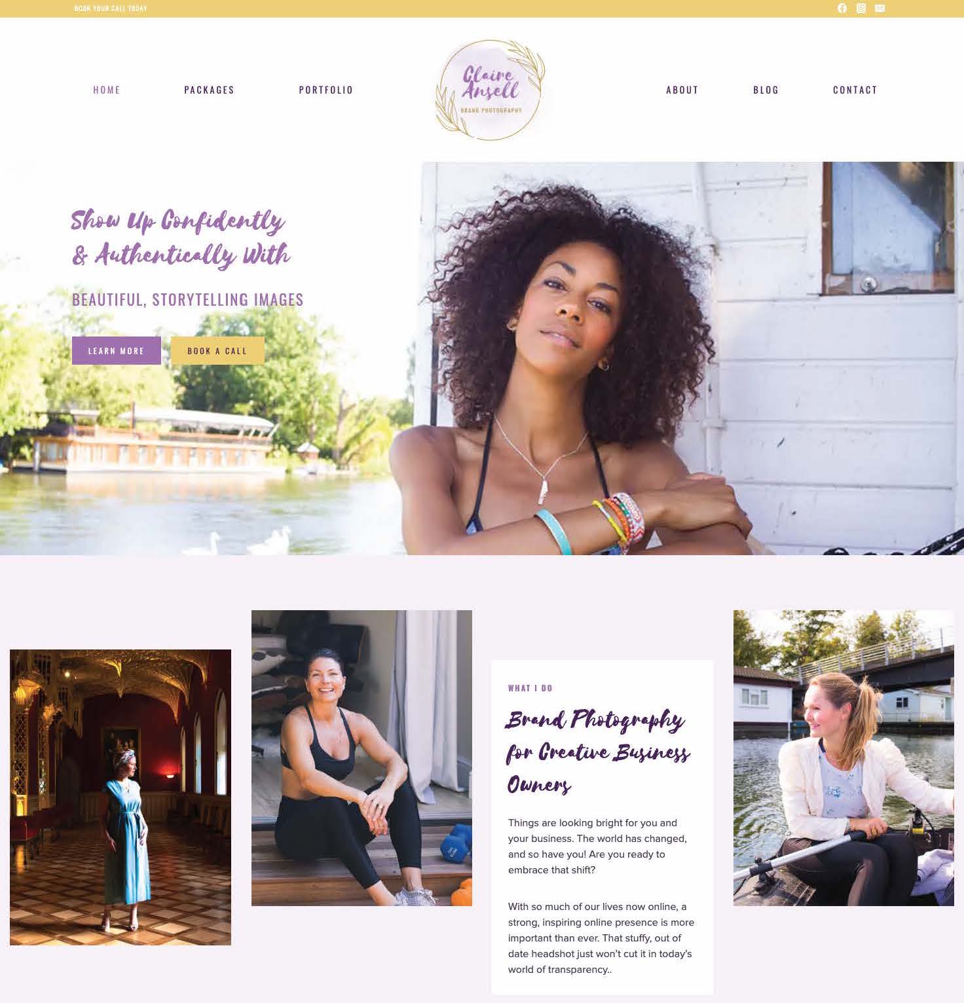Screen dimensions: 964x1003
Task: Open the Instagram social icon
Action: pyautogui.click(x=861, y=9)
